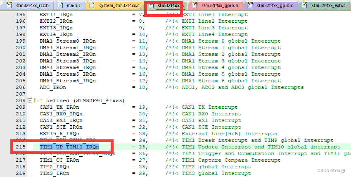The width and height of the screenshot is (351, 177).
Task: Click the EXTI1_IRQn identifier
Action: 56,15
